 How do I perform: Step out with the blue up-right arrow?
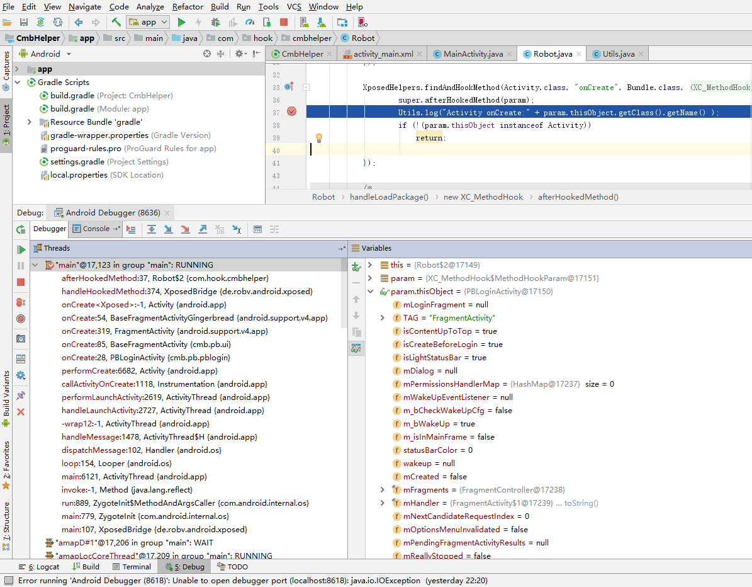[x=203, y=229]
